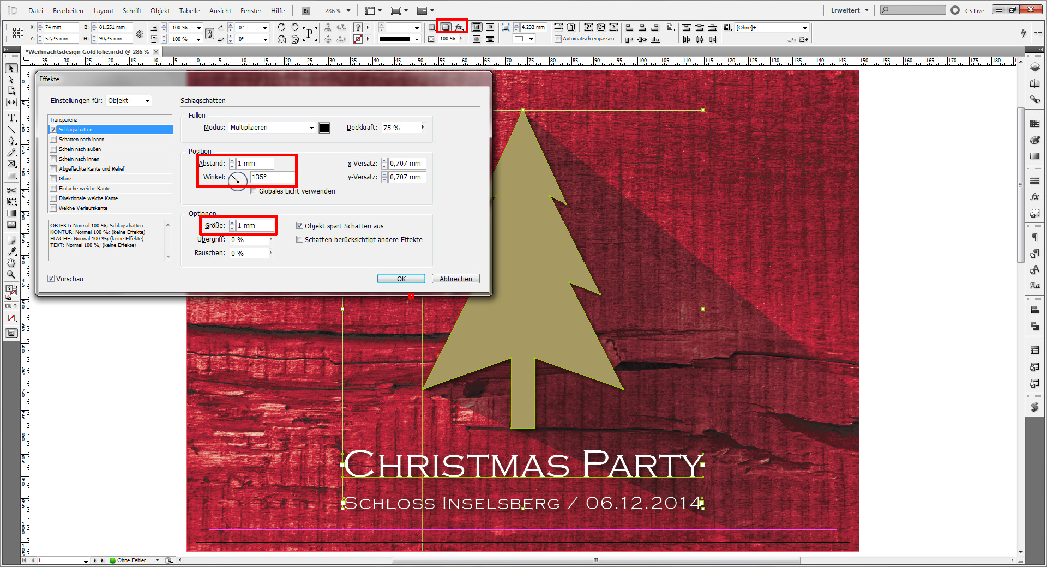Image resolution: width=1047 pixels, height=567 pixels.
Task: Select the Type tool
Action: (11, 118)
